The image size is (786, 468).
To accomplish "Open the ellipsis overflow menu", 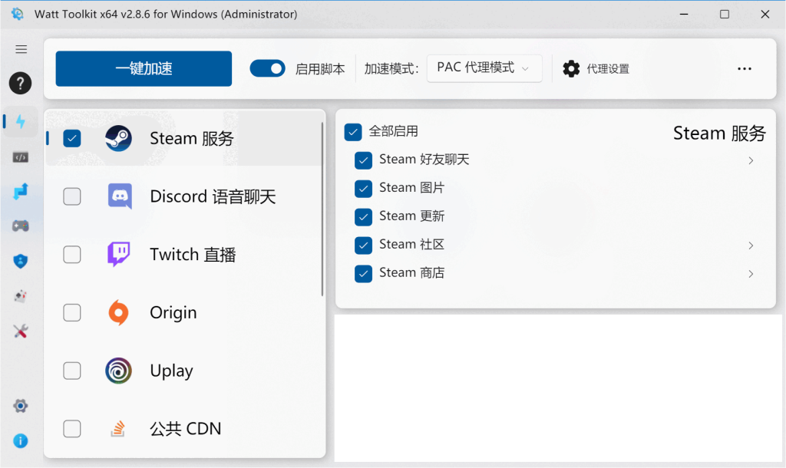I will pos(744,68).
